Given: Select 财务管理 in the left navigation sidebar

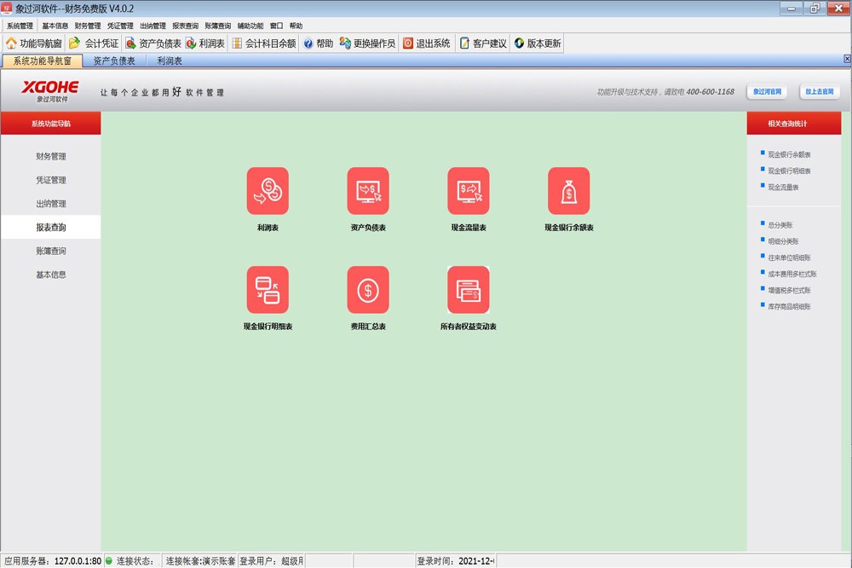Looking at the screenshot, I should (x=51, y=156).
